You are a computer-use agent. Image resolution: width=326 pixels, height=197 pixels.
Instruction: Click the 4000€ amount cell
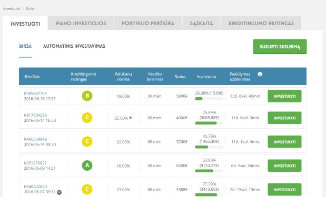coord(182,118)
